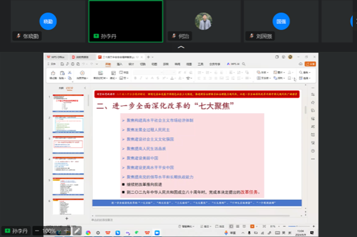Toggle Bold formatting in ribbon
This screenshot has width=357, height=237.
pos(135,78)
